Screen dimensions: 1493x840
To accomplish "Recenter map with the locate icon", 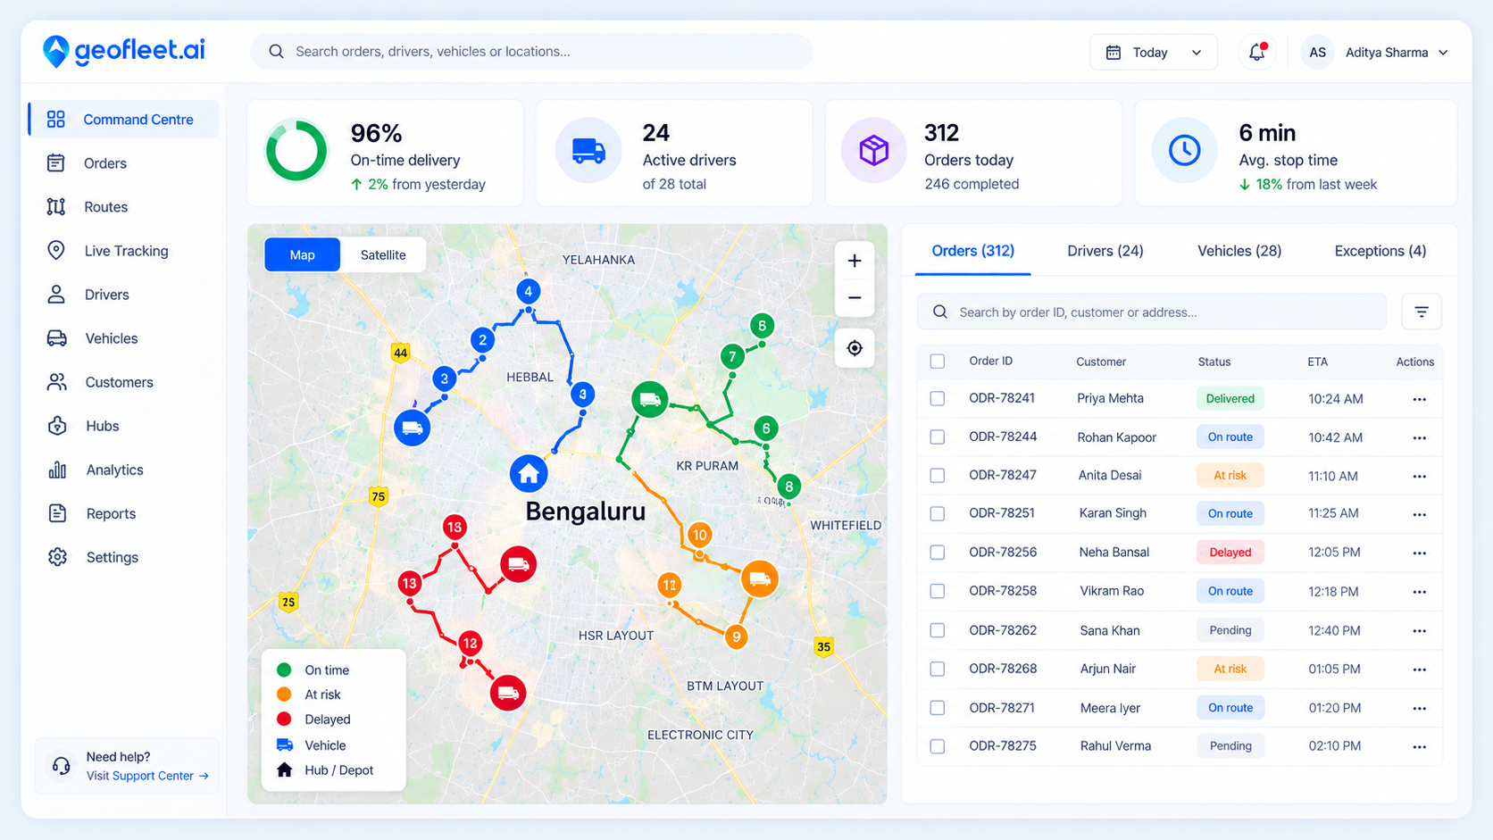I will click(x=855, y=348).
